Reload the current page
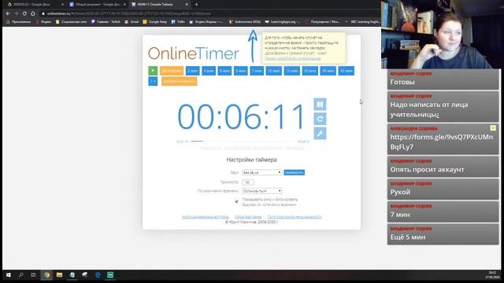 24,13
